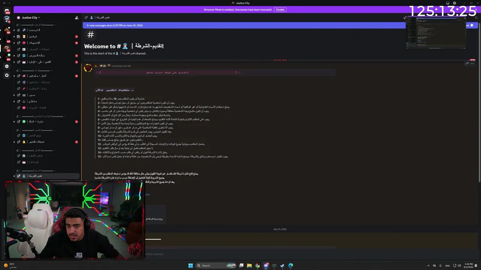Image resolution: width=481 pixels, height=270 pixels.
Task: Open File Explorer from the taskbar
Action: 249,265
